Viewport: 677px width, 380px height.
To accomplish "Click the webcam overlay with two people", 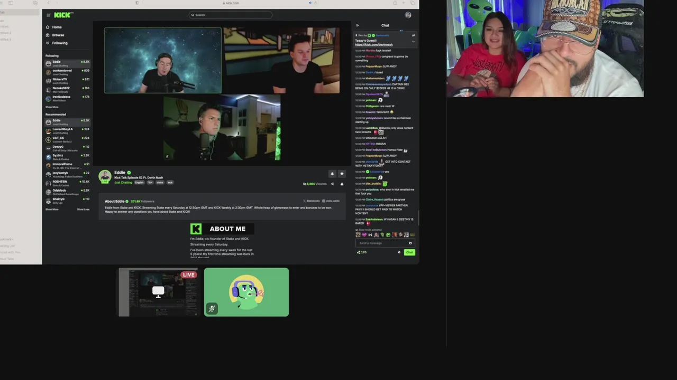I will (545, 49).
